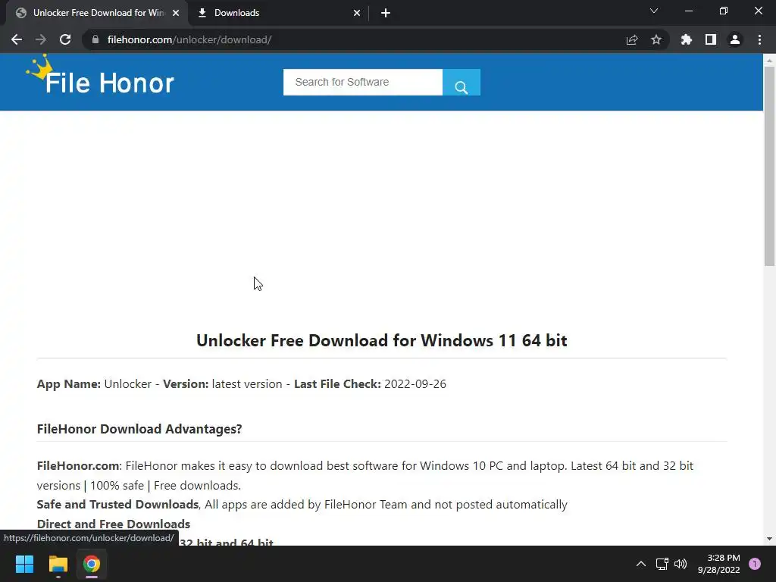
Task: Click the Safe and Trusted Downloads text
Action: [117, 504]
